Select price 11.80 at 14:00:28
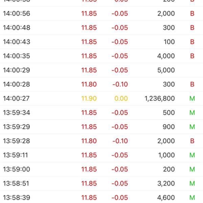203x203 pixels. pos(89,84)
